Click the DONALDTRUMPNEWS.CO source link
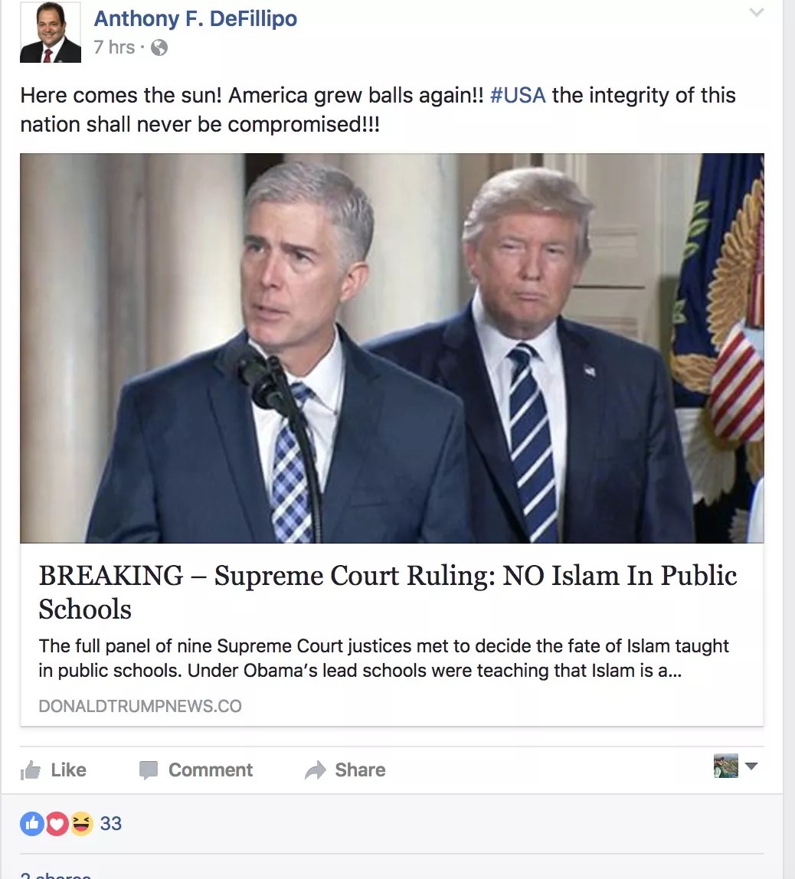 (x=140, y=706)
